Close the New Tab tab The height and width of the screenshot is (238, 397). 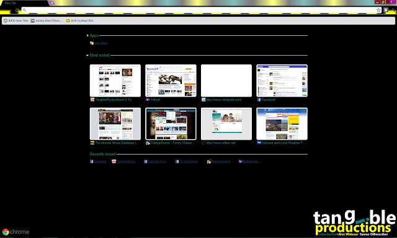pyautogui.click(x=45, y=3)
